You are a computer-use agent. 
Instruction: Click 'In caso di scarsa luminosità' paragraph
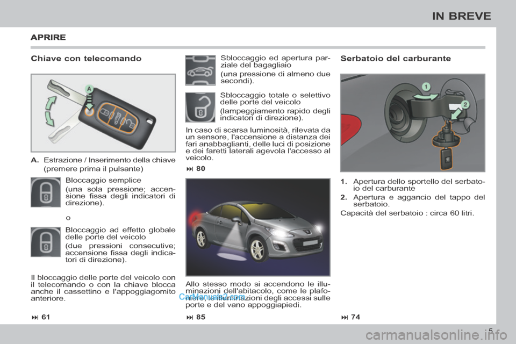tap(258, 144)
